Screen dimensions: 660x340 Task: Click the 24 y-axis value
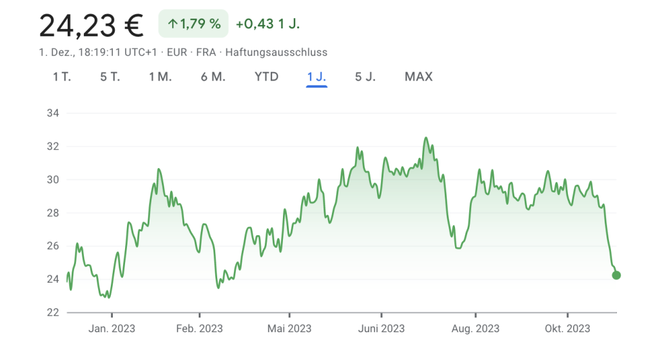coord(53,279)
